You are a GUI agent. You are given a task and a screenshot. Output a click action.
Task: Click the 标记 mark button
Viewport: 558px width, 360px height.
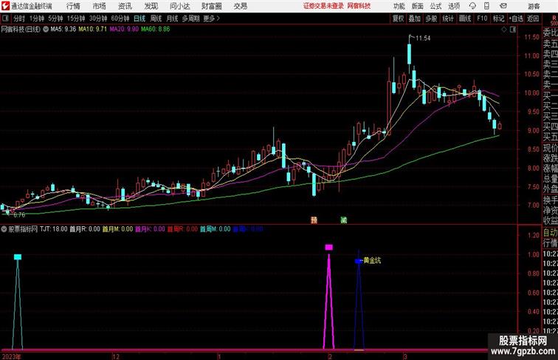[x=498, y=18]
